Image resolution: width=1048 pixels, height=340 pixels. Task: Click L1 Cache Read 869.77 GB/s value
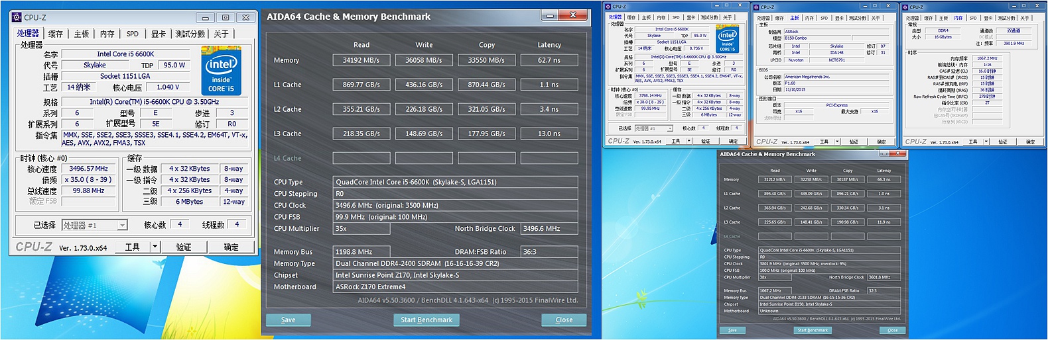(x=361, y=85)
